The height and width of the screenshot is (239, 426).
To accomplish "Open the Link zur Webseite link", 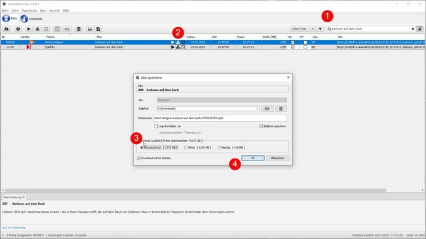I will tap(14, 228).
